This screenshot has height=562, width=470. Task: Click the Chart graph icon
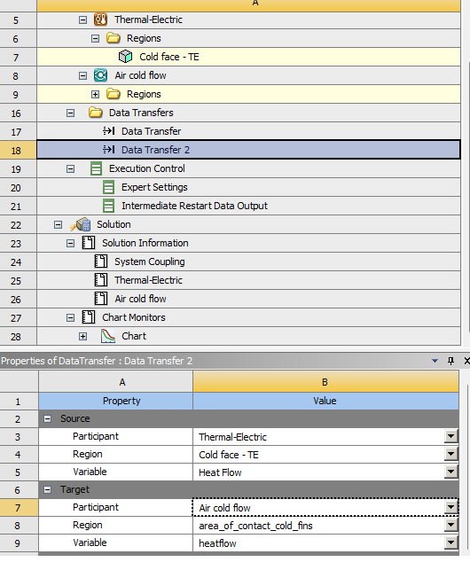tap(108, 336)
